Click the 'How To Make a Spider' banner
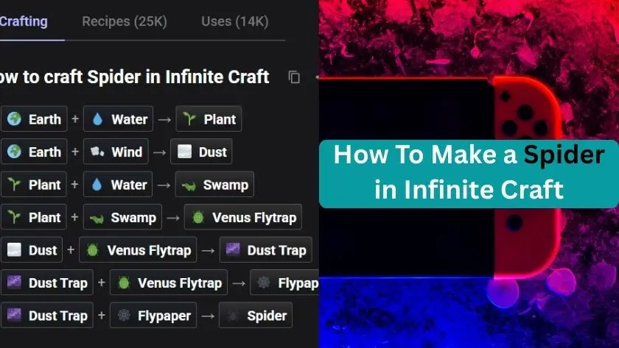The width and height of the screenshot is (619, 348). pos(469,174)
